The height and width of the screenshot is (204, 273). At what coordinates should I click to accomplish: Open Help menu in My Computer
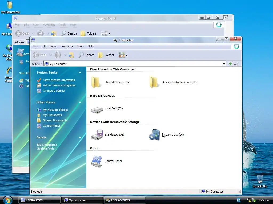tap(91, 46)
